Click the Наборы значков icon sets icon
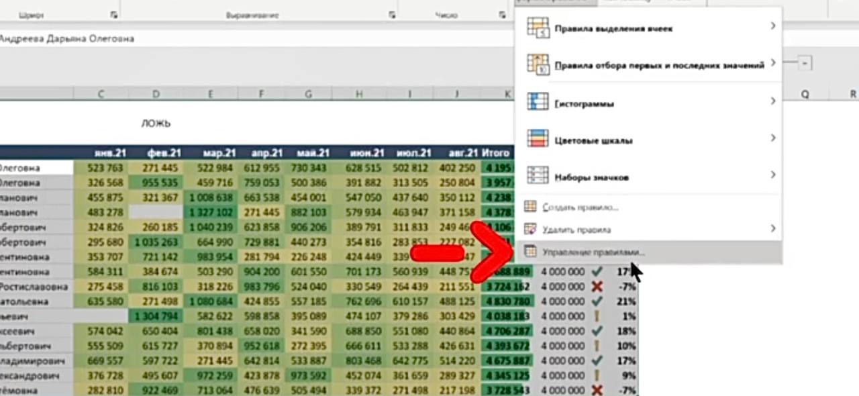This screenshot has height=396, width=859. [x=538, y=176]
